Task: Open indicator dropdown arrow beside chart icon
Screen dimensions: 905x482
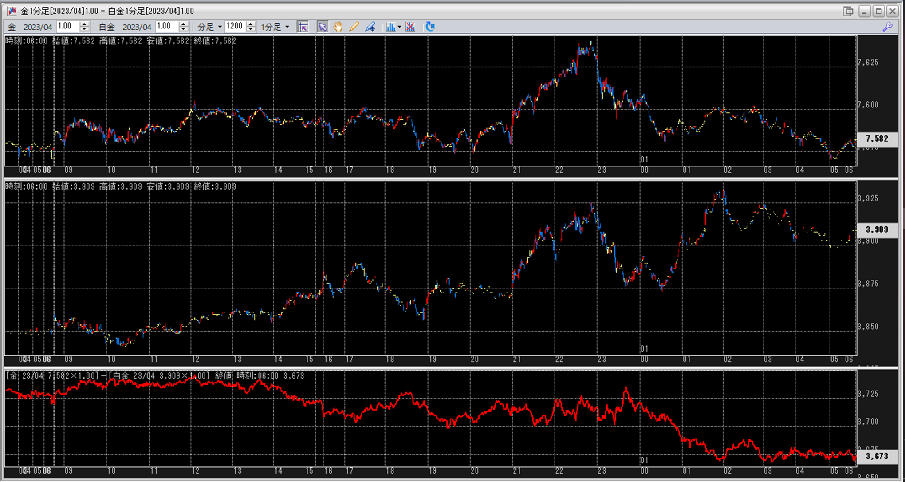Action: point(399,27)
